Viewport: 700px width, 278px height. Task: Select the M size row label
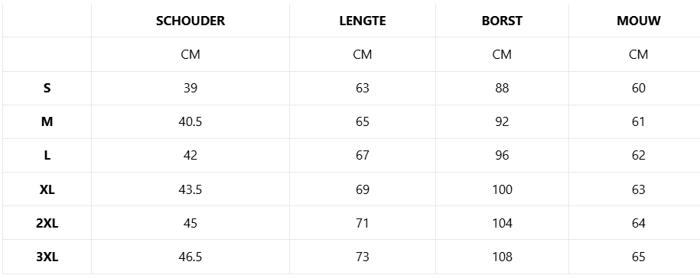[x=47, y=121]
